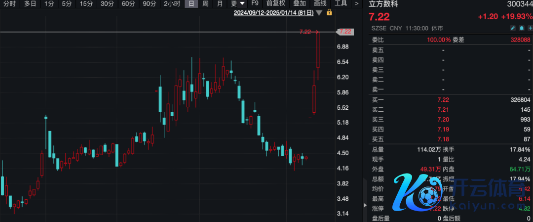The height and width of the screenshot is (222, 533).
Task: Click the stock name 立方数科
Action: point(383,4)
